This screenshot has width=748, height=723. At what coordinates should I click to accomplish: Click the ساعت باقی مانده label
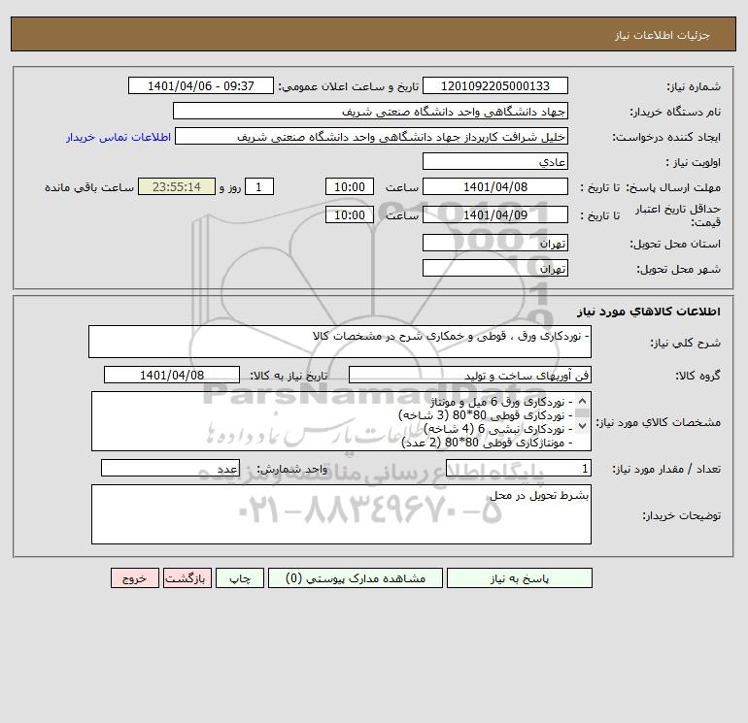point(89,187)
